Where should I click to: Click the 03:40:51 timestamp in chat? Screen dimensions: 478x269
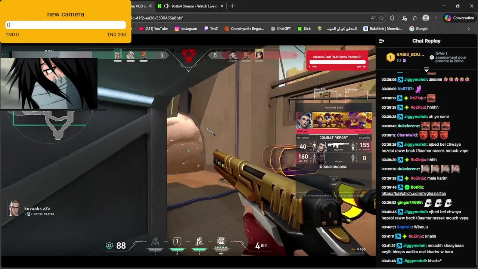(x=388, y=227)
